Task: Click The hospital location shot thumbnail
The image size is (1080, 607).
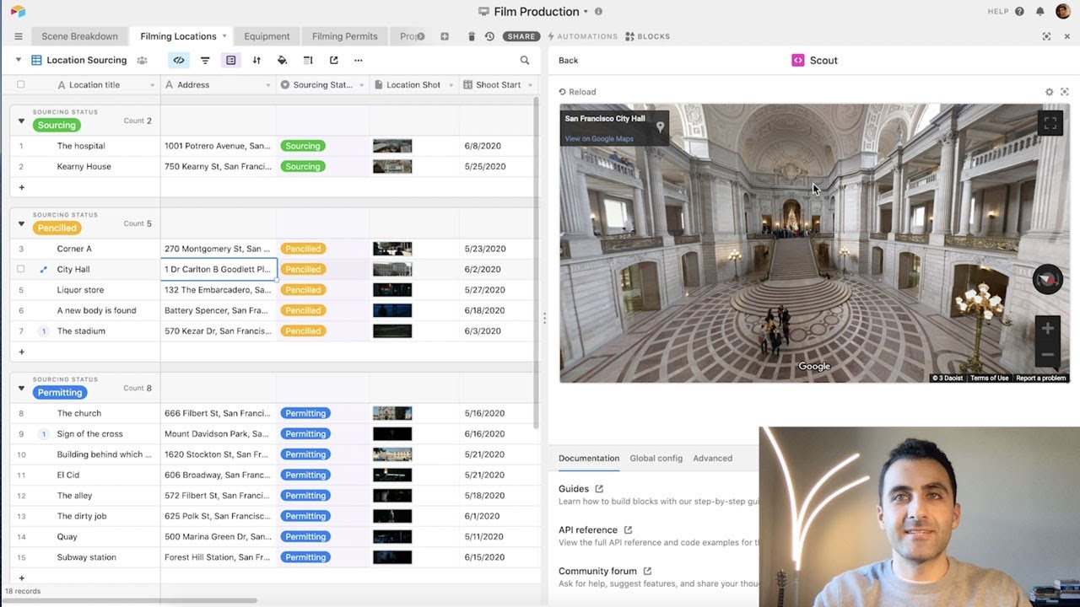Action: [x=392, y=146]
